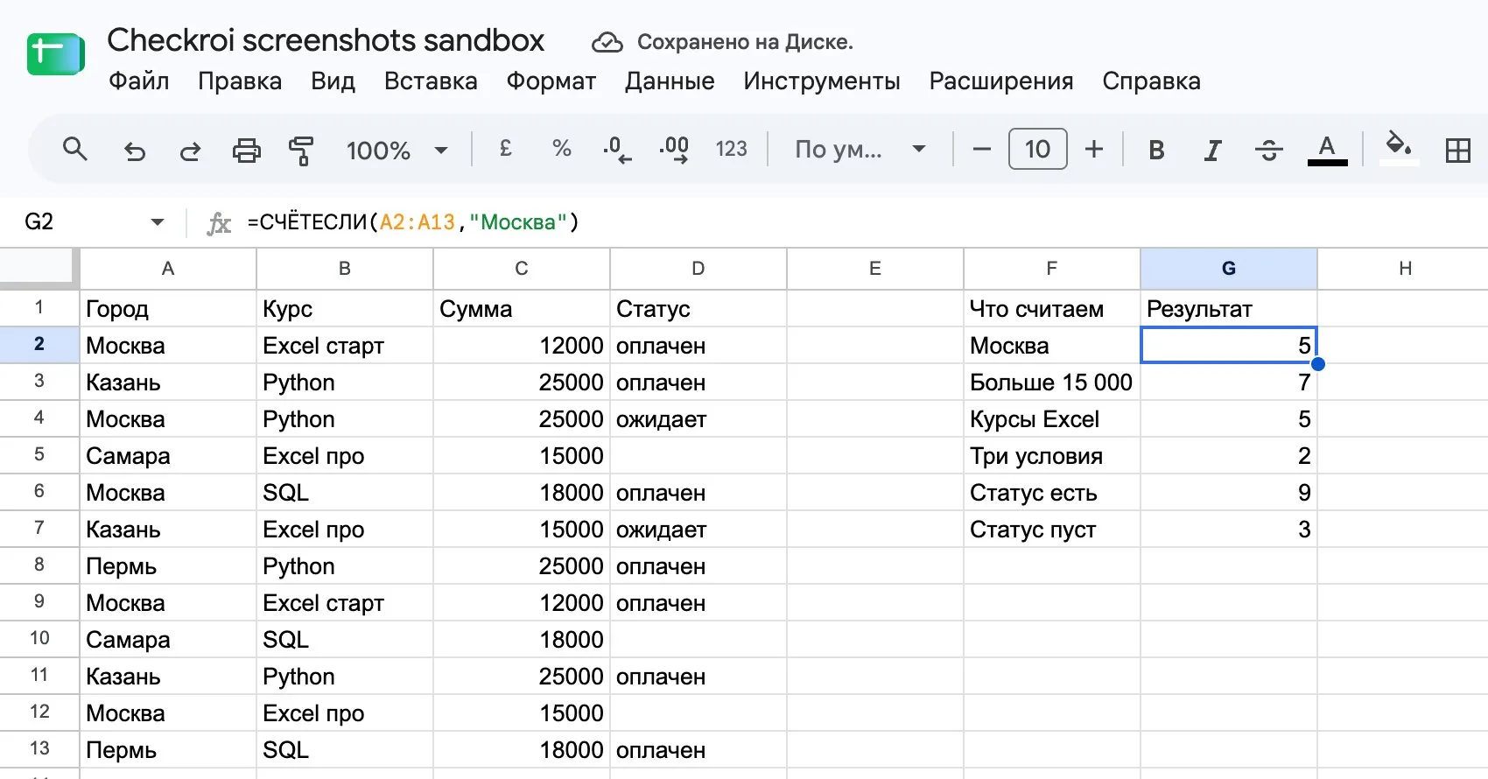Screen dimensions: 1488x779
Task: Open the zoom 100% dropdown
Action: pyautogui.click(x=397, y=151)
